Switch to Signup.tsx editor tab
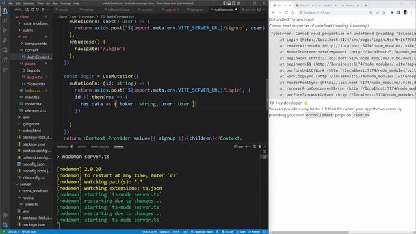This screenshot has height=234, width=416. (x=196, y=10)
